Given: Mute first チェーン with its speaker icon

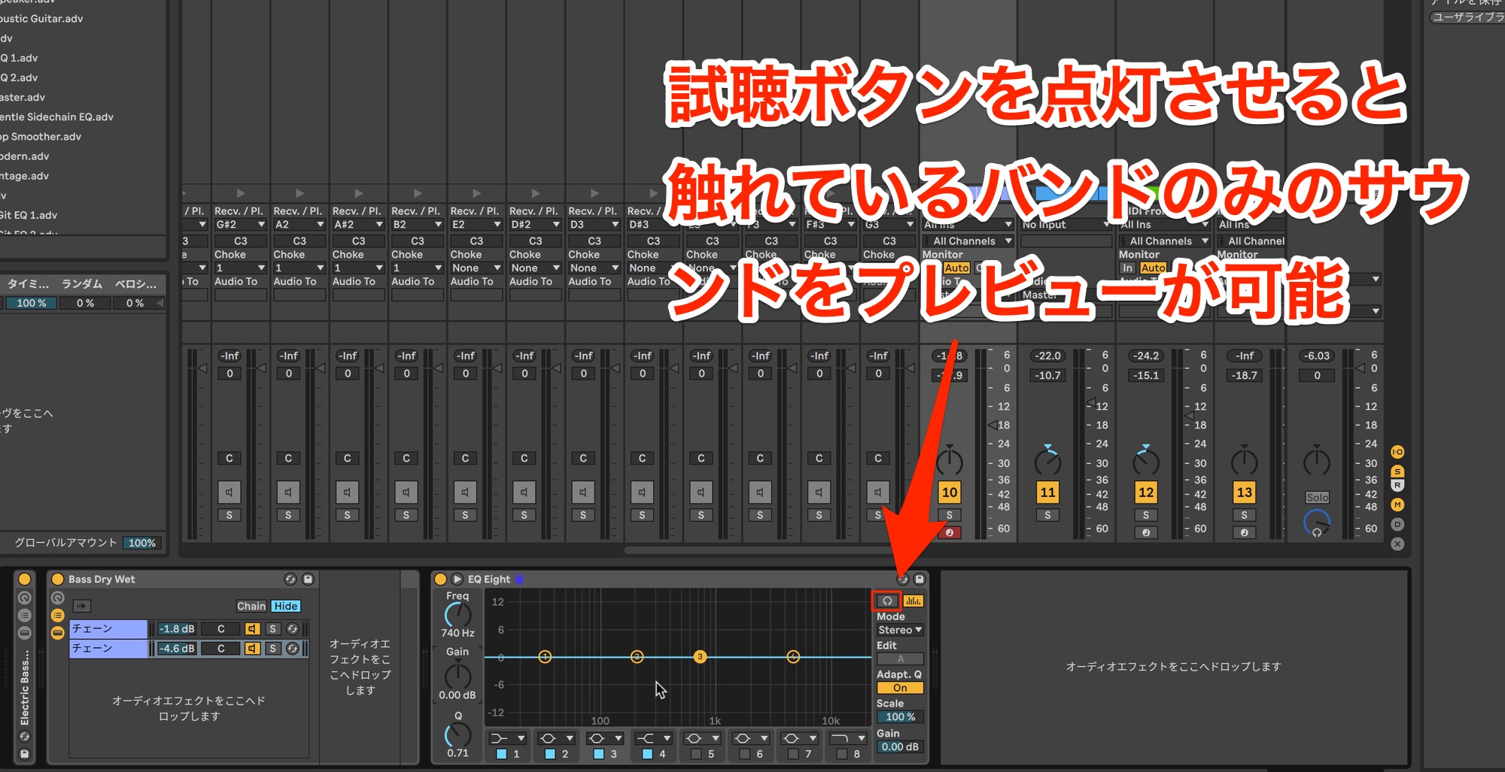Looking at the screenshot, I should pos(253,629).
